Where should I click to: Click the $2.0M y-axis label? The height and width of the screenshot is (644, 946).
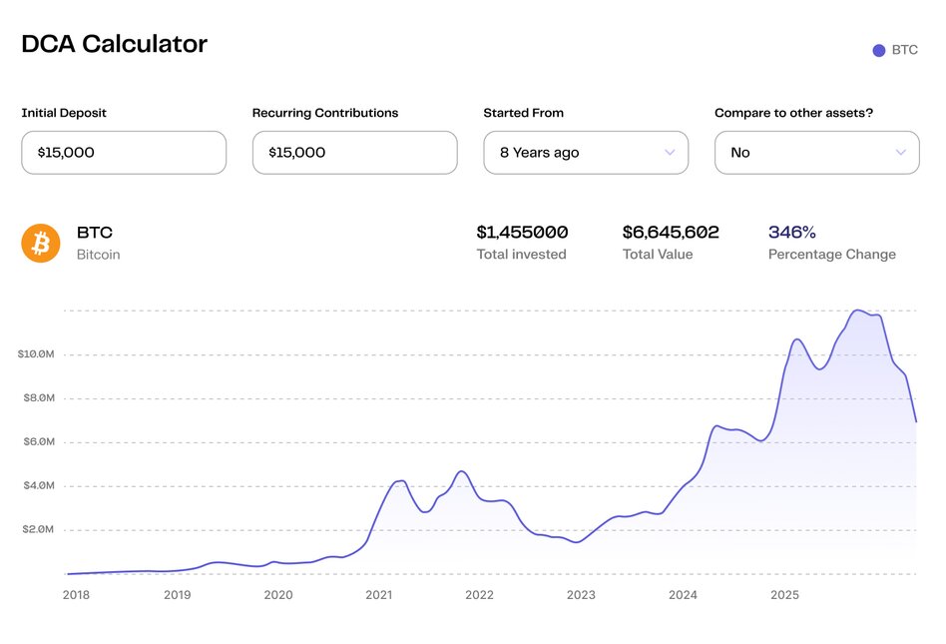[36, 530]
